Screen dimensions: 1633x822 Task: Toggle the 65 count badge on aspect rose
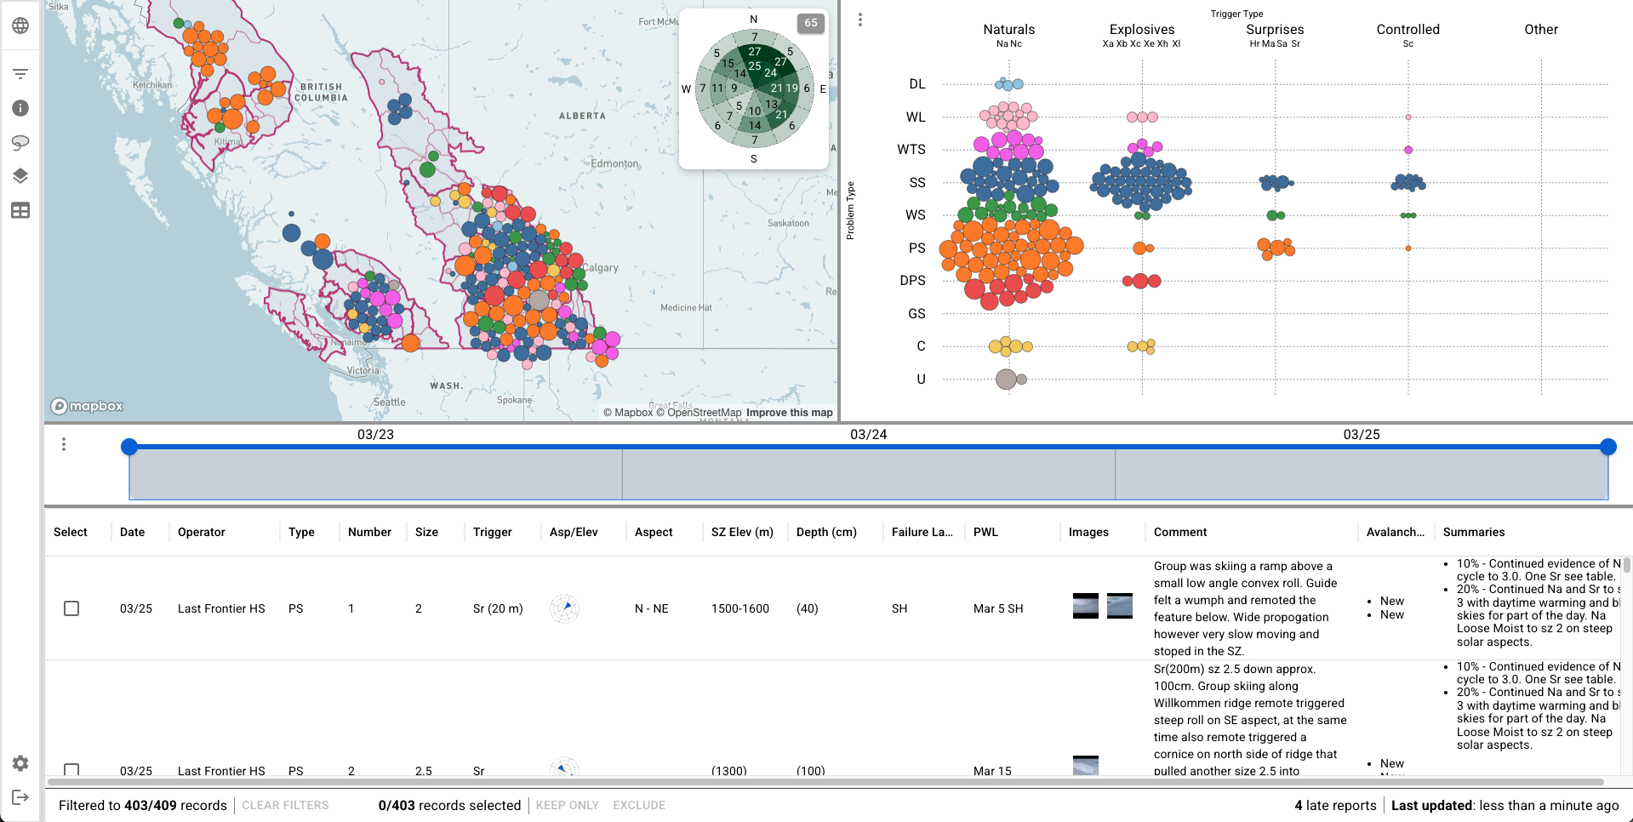click(x=810, y=23)
